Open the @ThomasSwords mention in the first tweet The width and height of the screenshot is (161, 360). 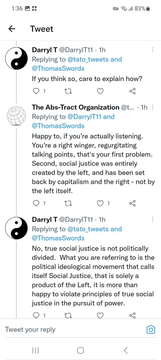[58, 68]
